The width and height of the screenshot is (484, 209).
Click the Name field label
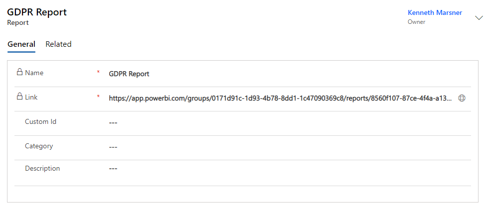click(34, 73)
